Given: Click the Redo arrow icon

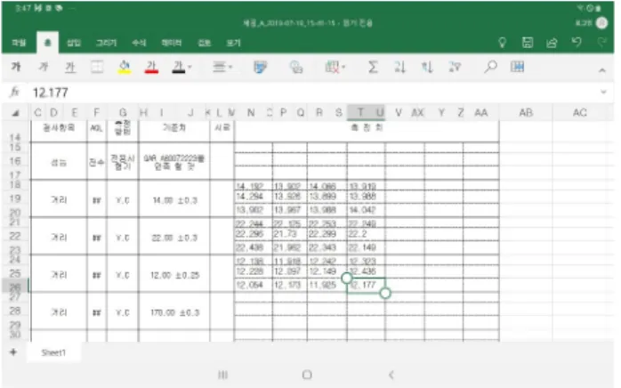Looking at the screenshot, I should point(602,42).
